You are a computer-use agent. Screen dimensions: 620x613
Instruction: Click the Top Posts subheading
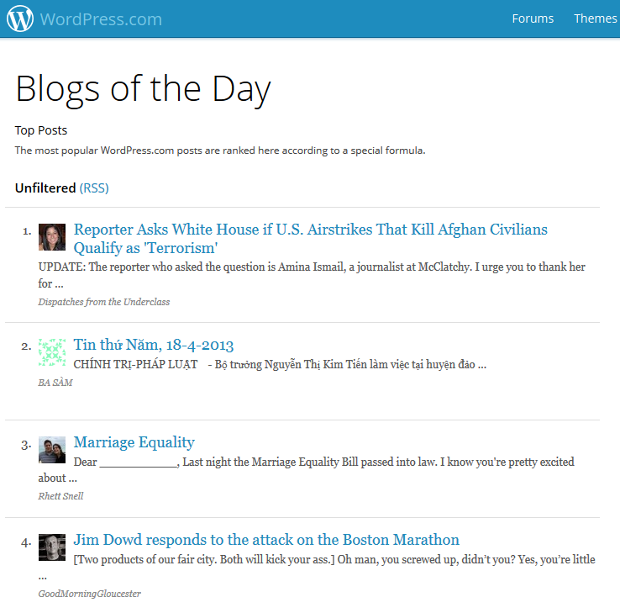(x=41, y=130)
